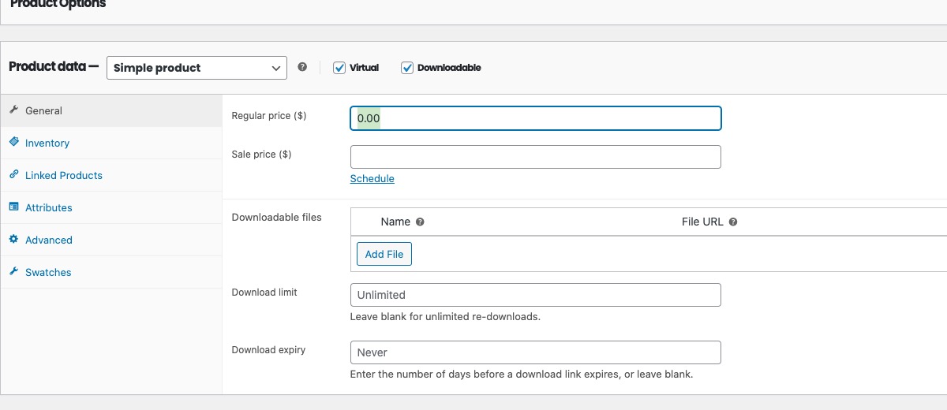Click the Download limit label
The width and height of the screenshot is (947, 410).
coord(264,293)
